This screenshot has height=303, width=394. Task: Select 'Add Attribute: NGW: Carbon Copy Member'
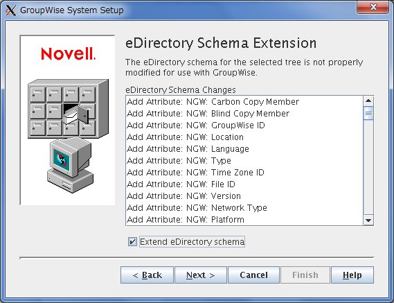coord(244,102)
